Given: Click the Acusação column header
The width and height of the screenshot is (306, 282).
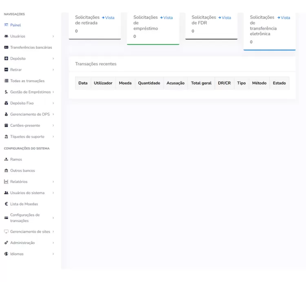Looking at the screenshot, I should (175, 83).
